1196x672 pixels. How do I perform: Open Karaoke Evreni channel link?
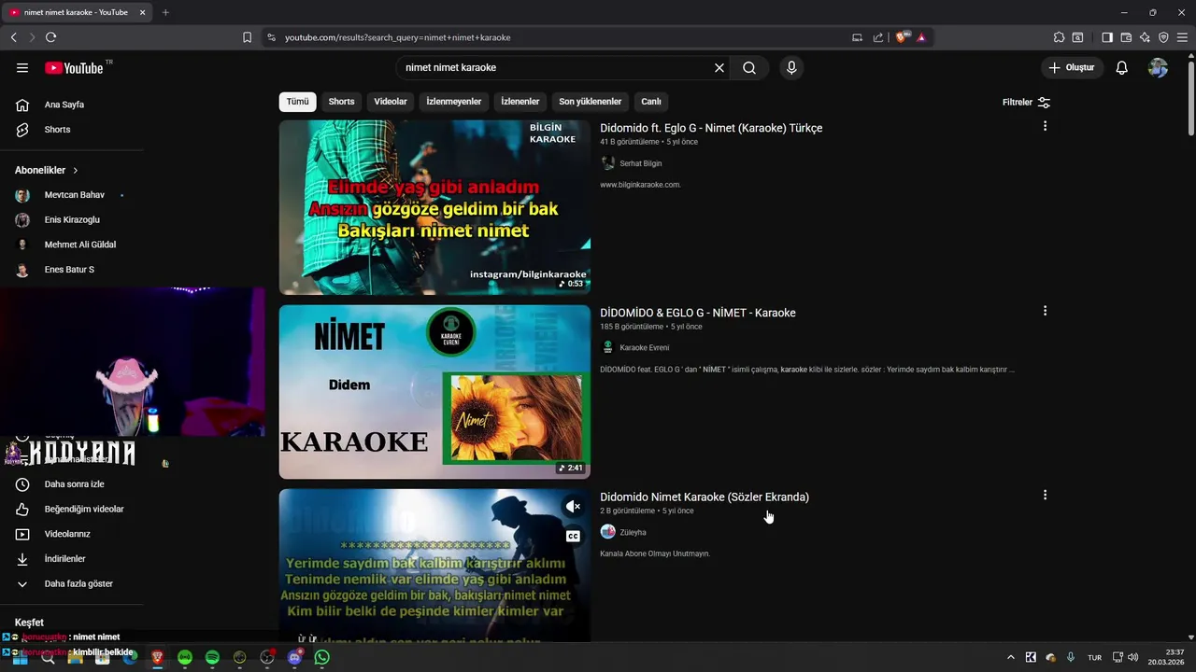644,348
